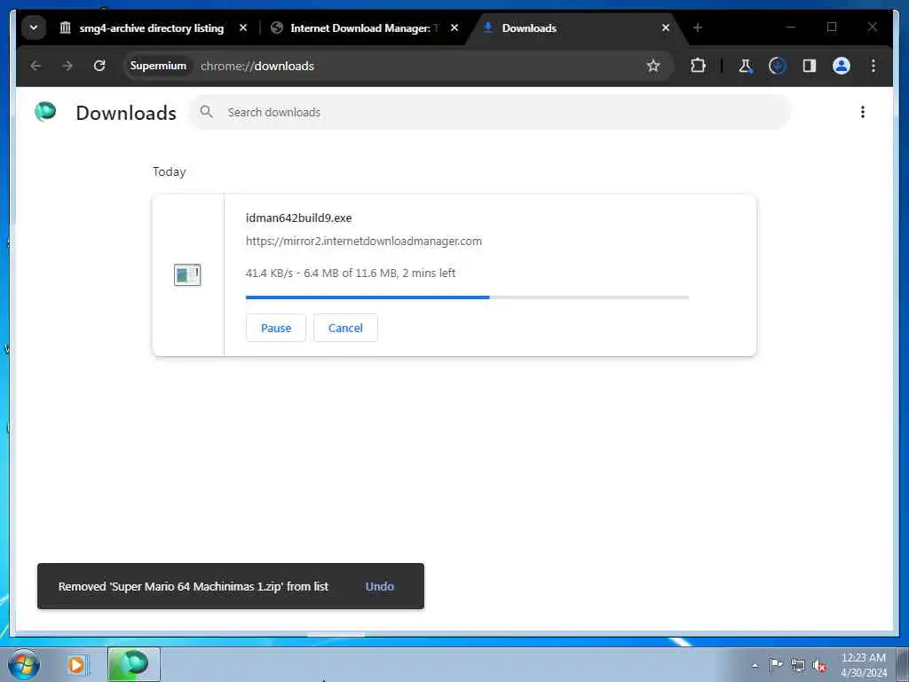This screenshot has height=682, width=909.
Task: Click the Downloads page title
Action: pyautogui.click(x=126, y=113)
